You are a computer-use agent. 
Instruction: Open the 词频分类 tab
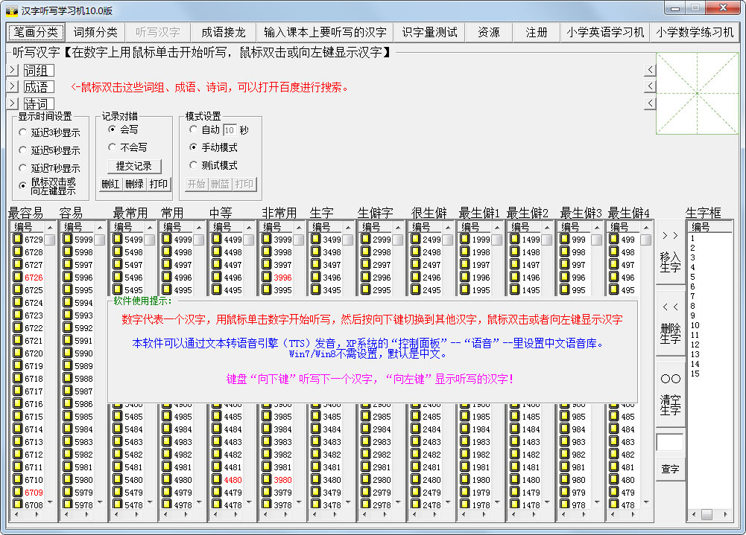point(95,32)
